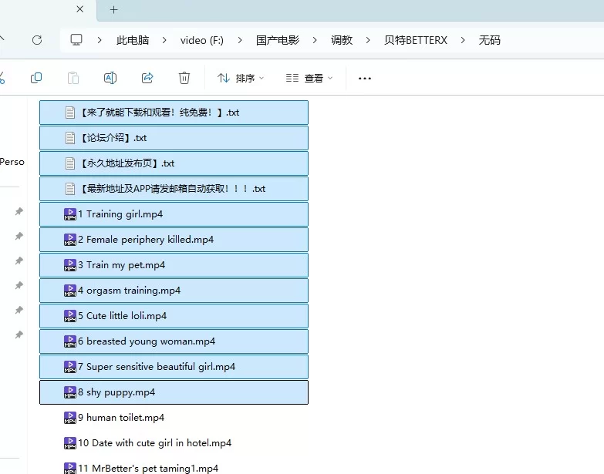Image resolution: width=604 pixels, height=474 pixels.
Task: Click the Rename icon in the toolbar
Action: click(x=110, y=78)
